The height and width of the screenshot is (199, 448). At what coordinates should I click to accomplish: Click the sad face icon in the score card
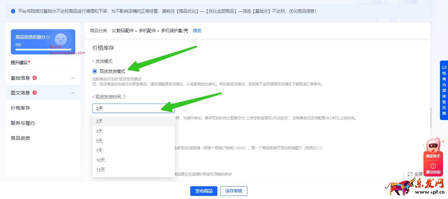(x=61, y=39)
